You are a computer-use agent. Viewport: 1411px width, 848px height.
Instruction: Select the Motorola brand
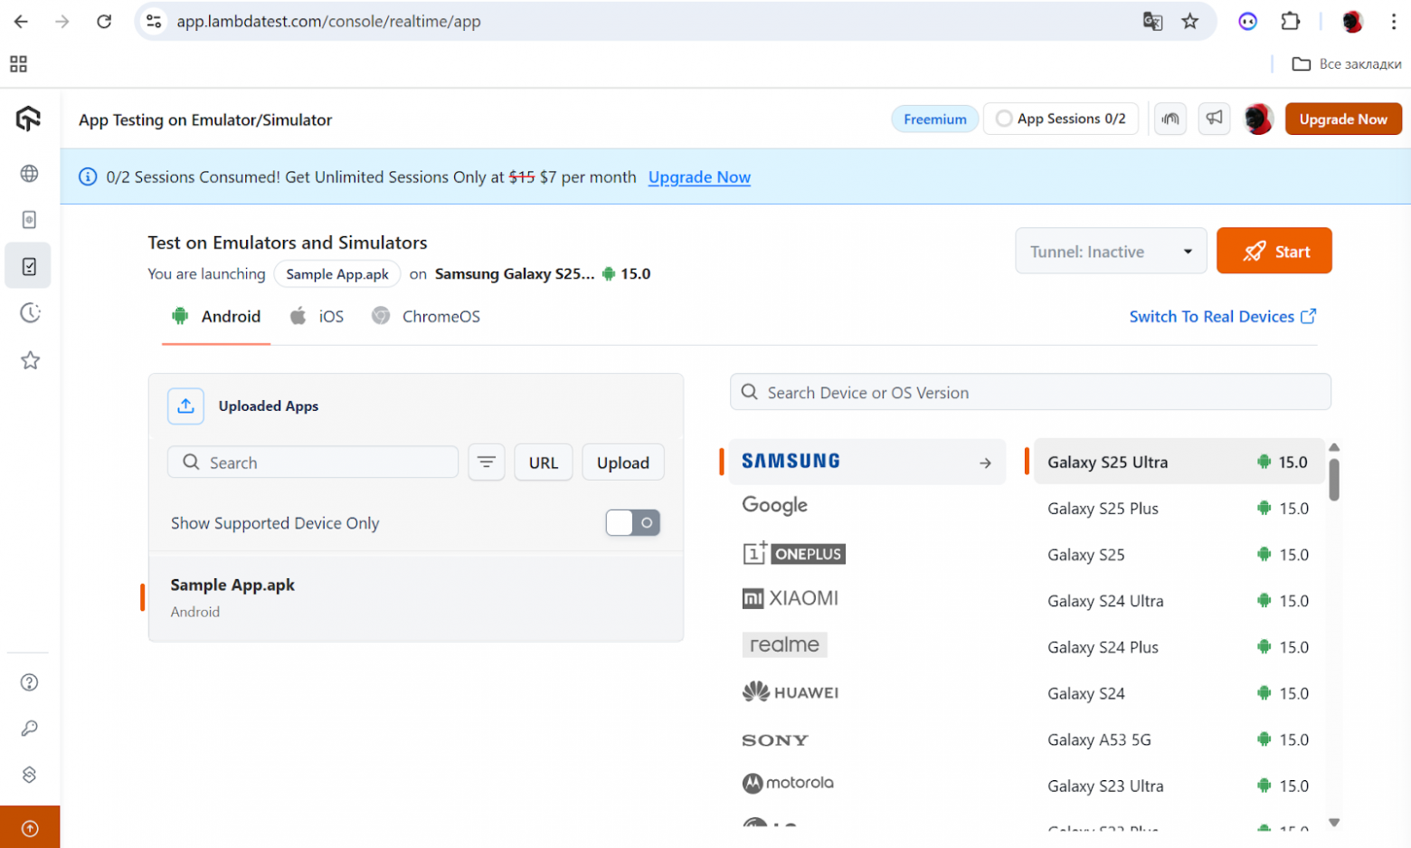coord(788,783)
